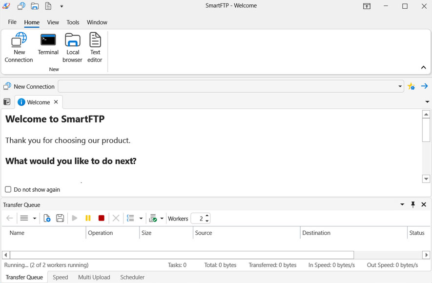Switch to the Speed tab
This screenshot has width=432, height=283.
[x=61, y=277]
